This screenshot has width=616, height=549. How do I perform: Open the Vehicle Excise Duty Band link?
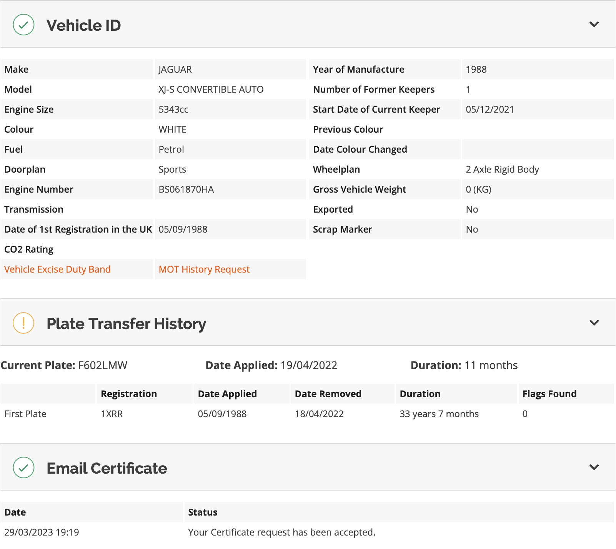[57, 269]
